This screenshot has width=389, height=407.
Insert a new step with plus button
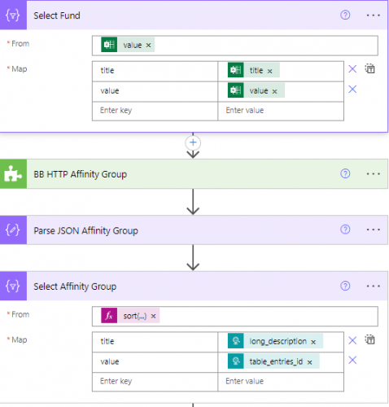click(x=193, y=142)
